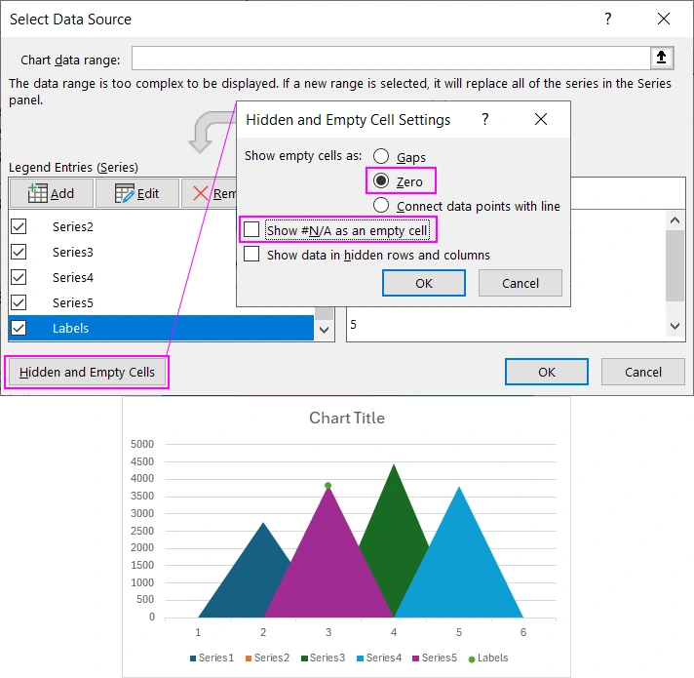
Task: Select the Zero radio option
Action: click(x=380, y=181)
